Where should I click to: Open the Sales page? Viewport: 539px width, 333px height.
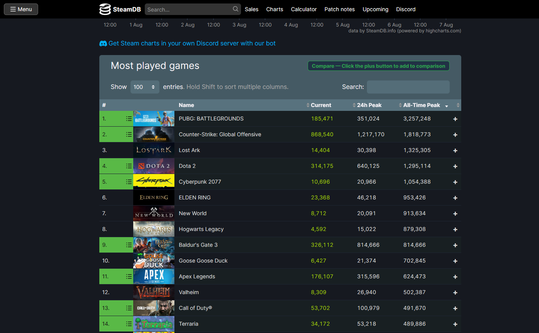tap(252, 9)
